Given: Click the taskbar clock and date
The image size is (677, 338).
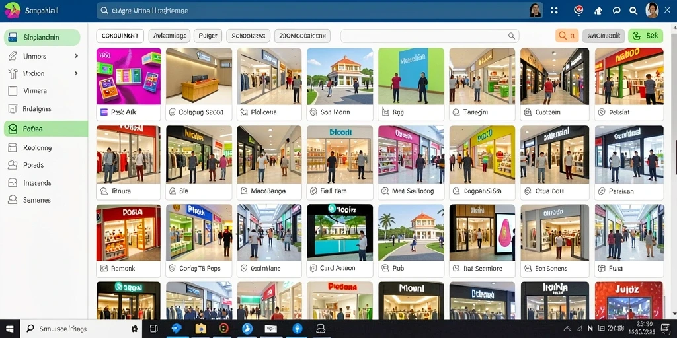Looking at the screenshot, I should click(x=642, y=329).
